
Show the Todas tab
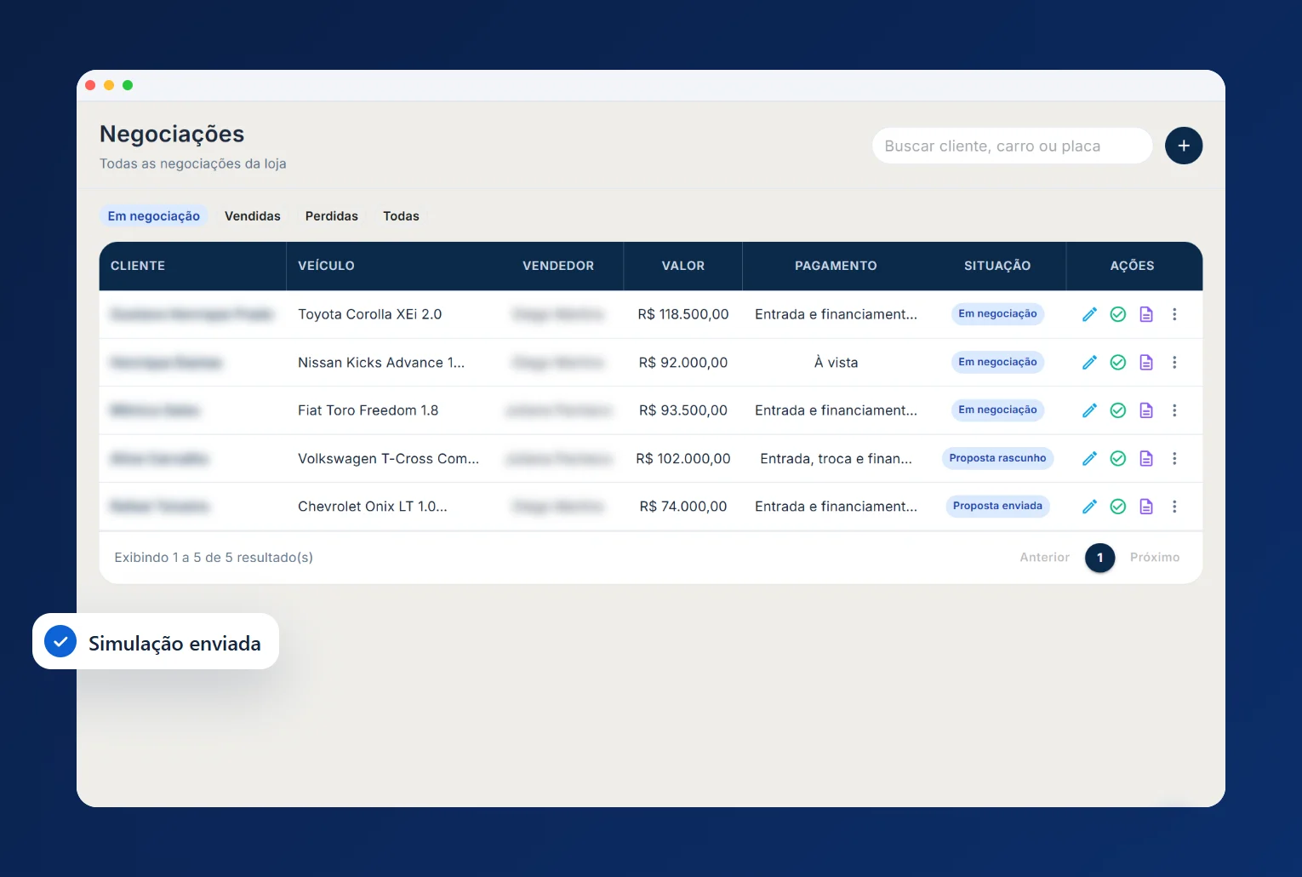pyautogui.click(x=401, y=216)
